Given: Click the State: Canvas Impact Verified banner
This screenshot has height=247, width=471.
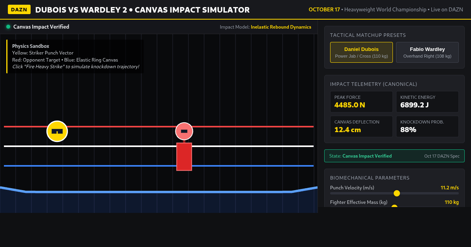Looking at the screenshot, I should tap(394, 156).
